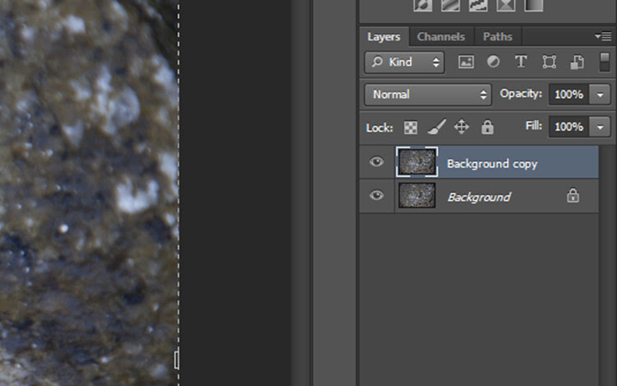
Task: Open the Fill slider arrow
Action: click(600, 127)
